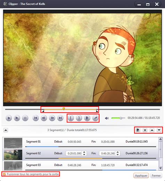Click the Appliquer button
This screenshot has height=181, width=165.
[x=141, y=175]
